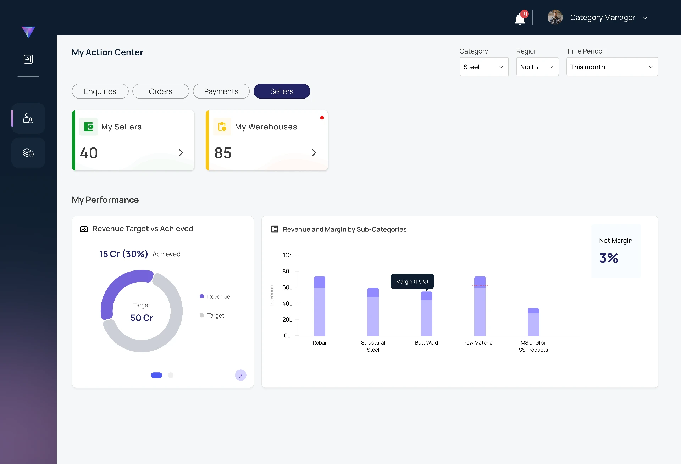Toggle the Revenue legend item
The width and height of the screenshot is (681, 464).
click(x=215, y=296)
